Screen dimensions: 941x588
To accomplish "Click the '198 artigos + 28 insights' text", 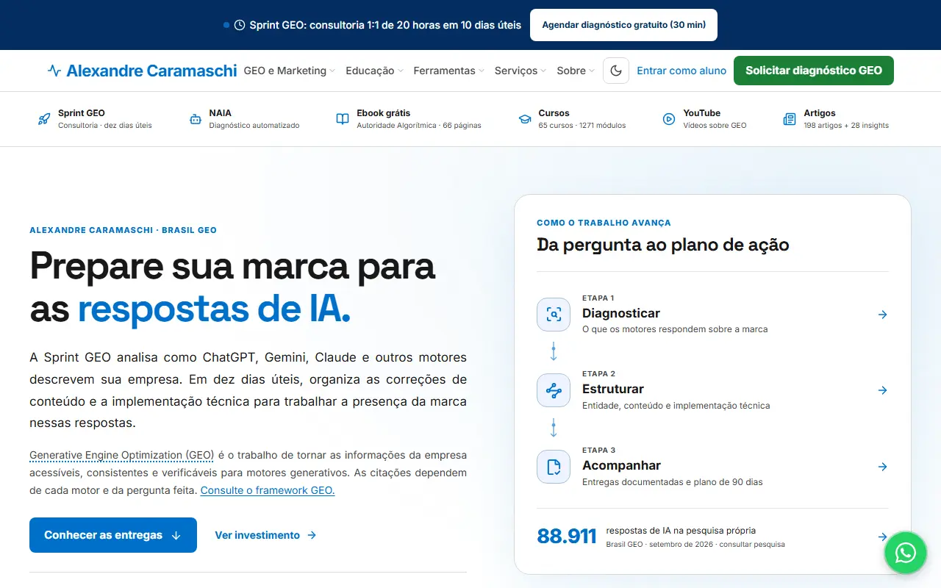I will pos(846,126).
